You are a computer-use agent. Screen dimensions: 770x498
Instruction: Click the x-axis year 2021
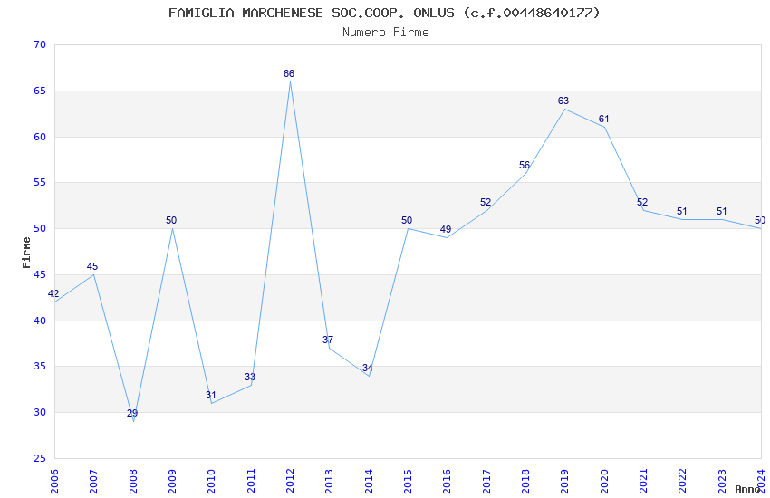(x=644, y=482)
